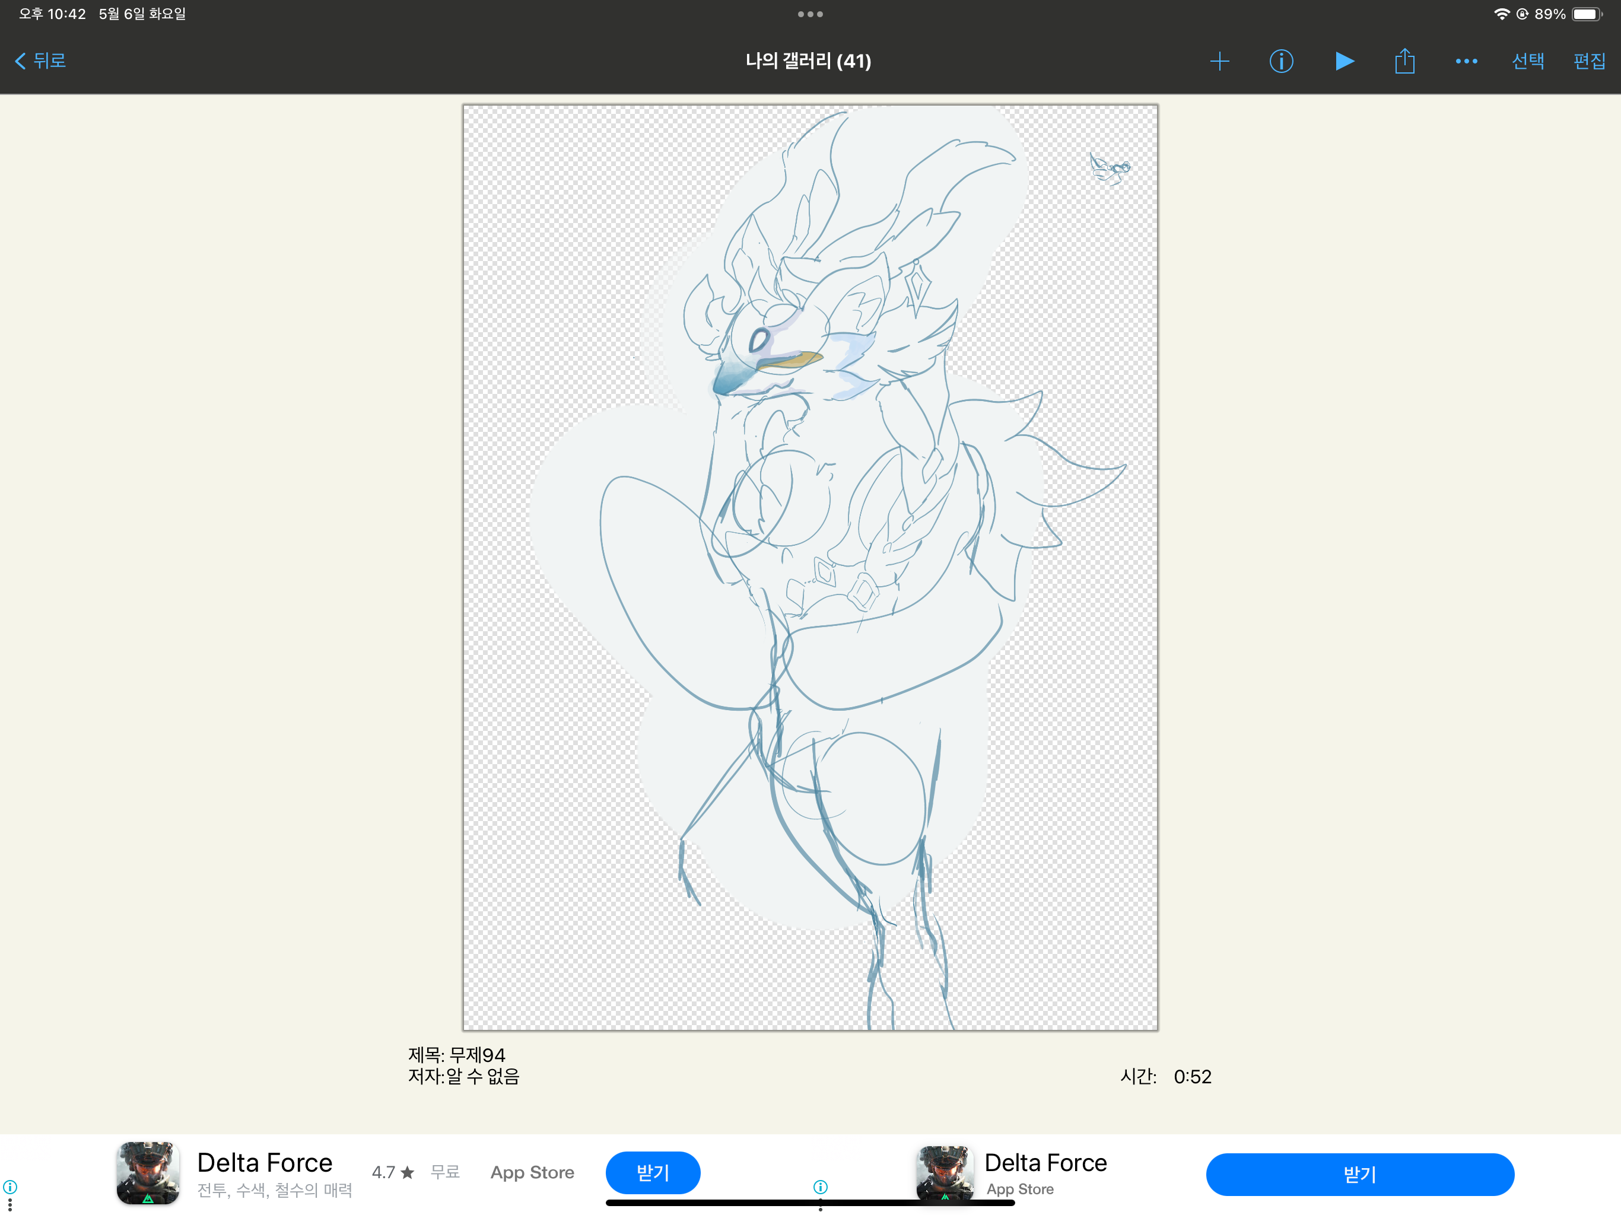The image size is (1621, 1215).
Task: Click the right ad's Delta Force title
Action: (1045, 1162)
